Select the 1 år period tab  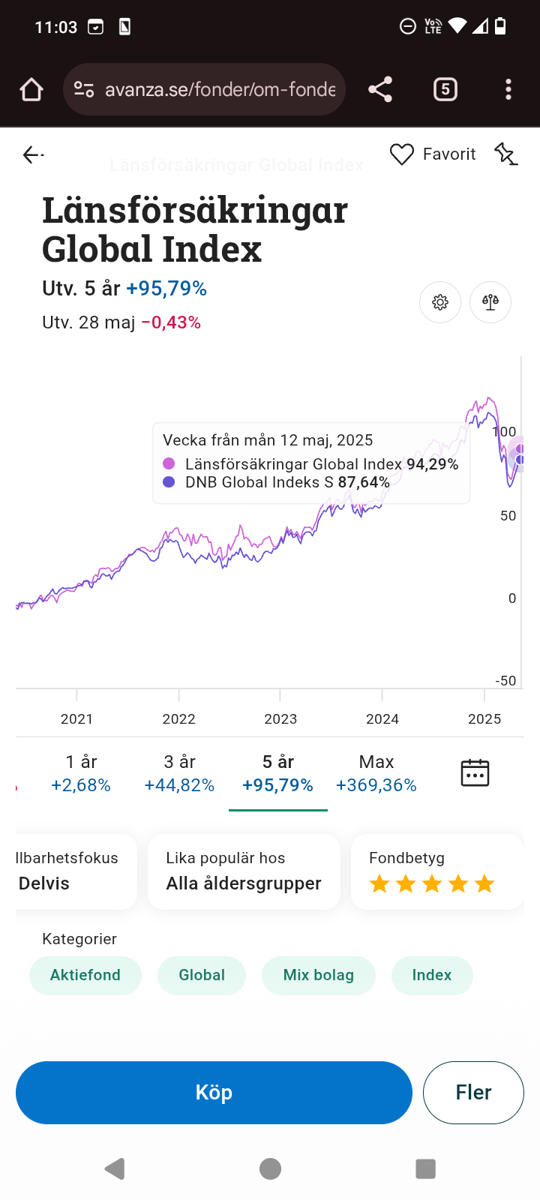[x=81, y=773]
